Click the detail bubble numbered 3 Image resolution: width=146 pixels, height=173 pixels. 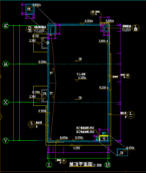click(93, 13)
